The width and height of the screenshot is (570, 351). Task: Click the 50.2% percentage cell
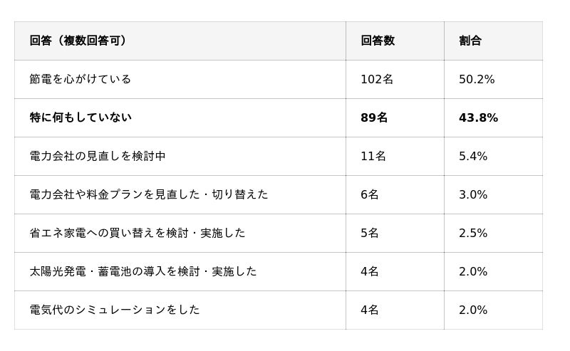coord(477,79)
